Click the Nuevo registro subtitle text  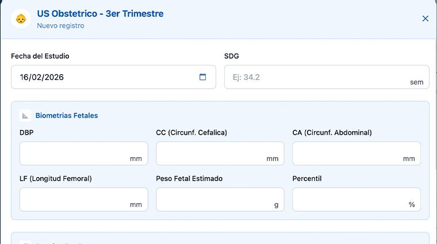[60, 26]
